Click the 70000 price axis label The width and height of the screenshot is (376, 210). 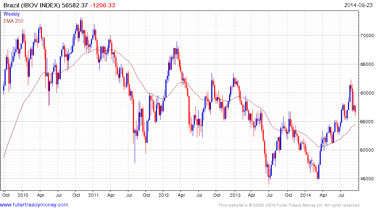(x=367, y=35)
